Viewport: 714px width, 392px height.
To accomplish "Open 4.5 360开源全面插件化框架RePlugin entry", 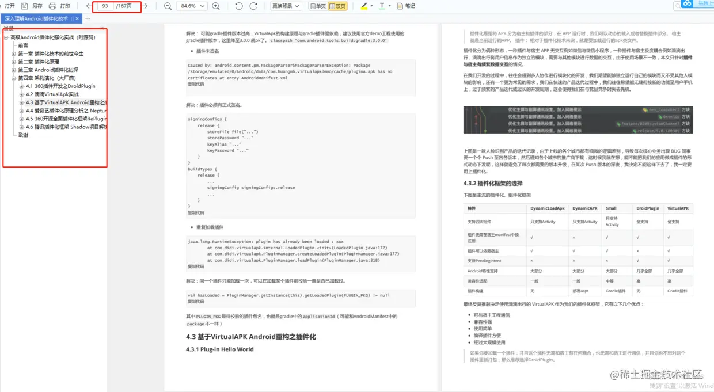I will [x=66, y=119].
